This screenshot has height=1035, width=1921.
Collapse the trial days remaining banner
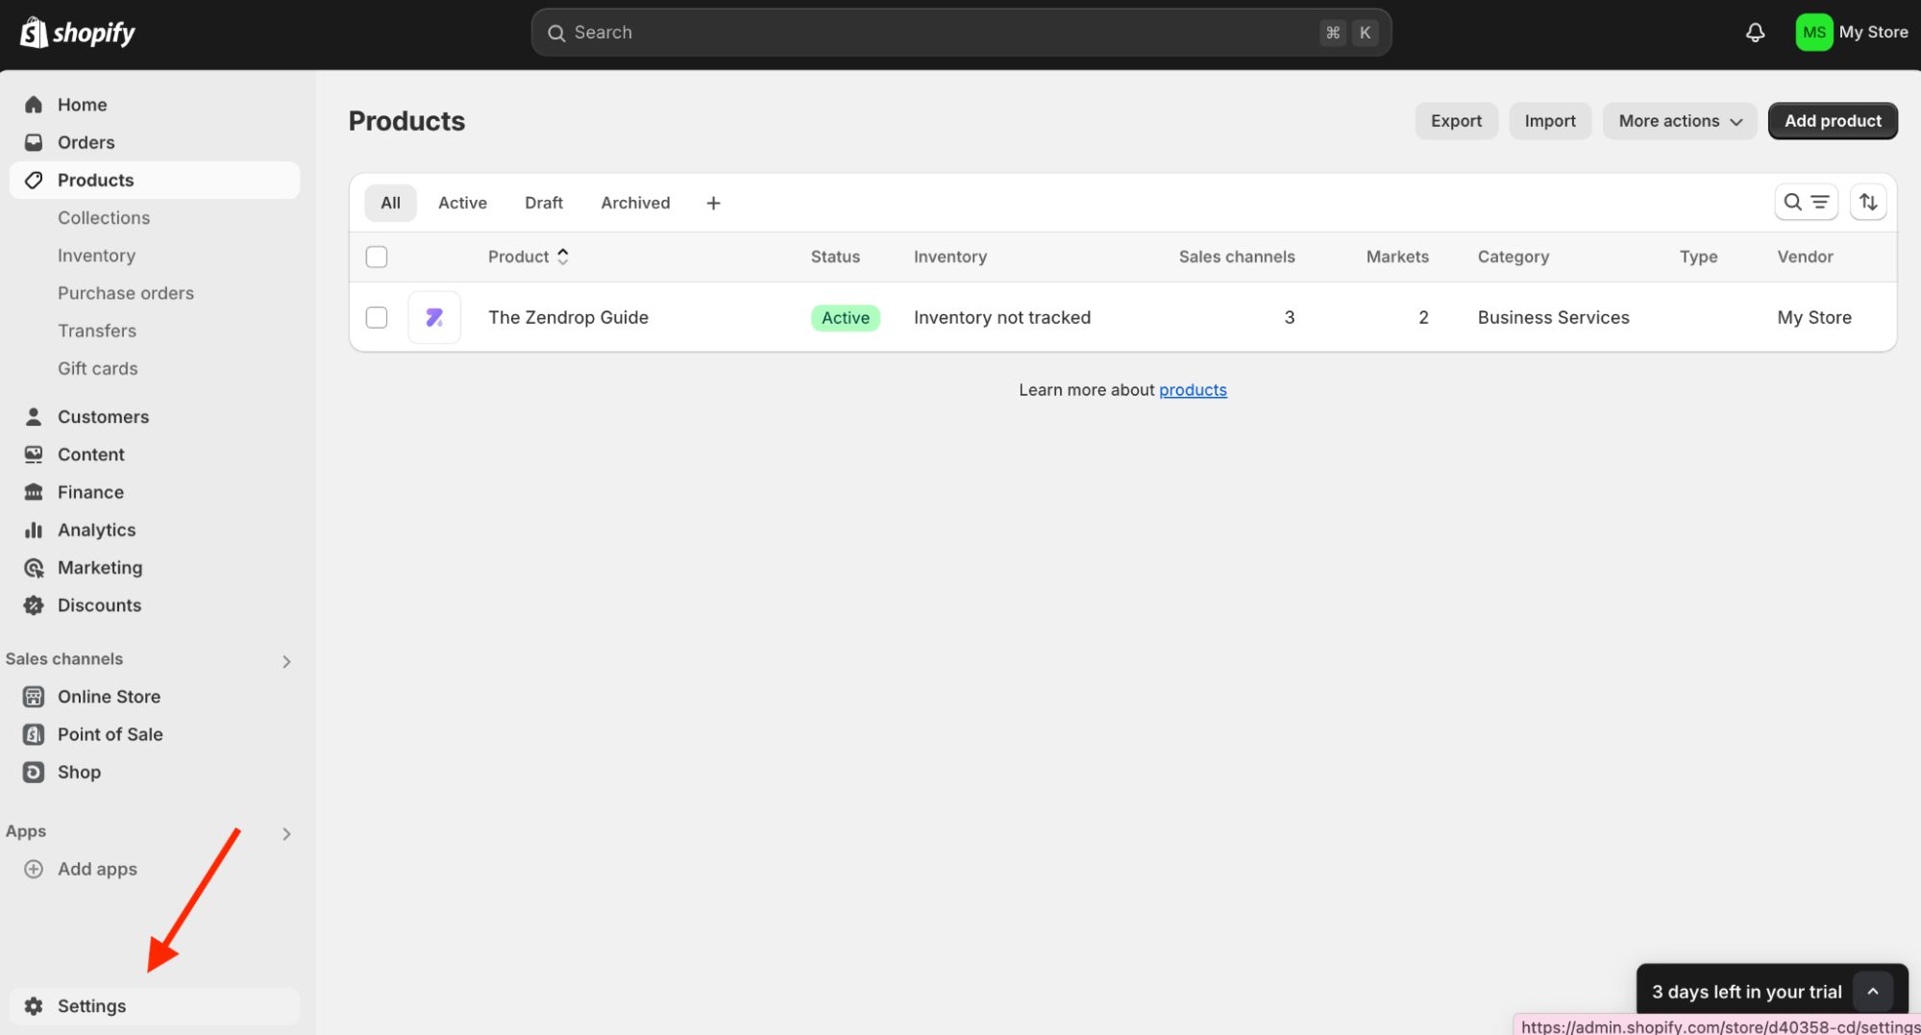1873,990
